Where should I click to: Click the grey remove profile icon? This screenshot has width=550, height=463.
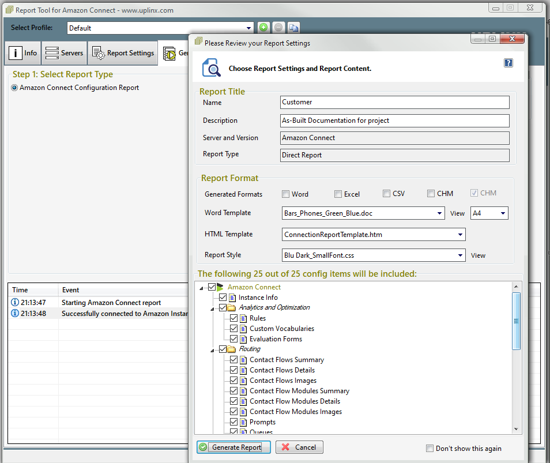[x=278, y=27]
